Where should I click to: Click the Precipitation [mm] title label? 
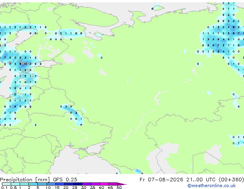[25, 180]
